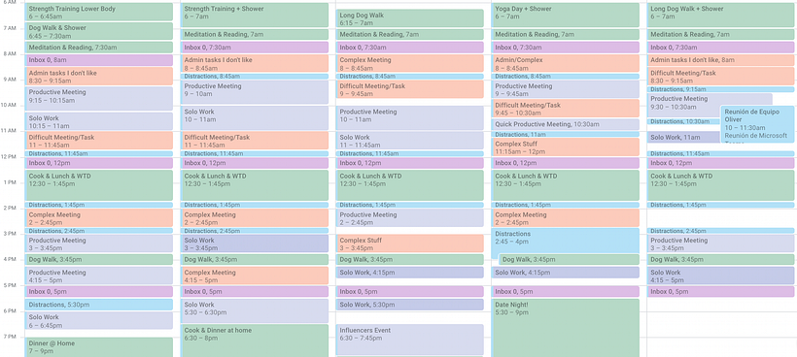
Task: Open Complex Stuff 11:15am – 12pm
Action: pos(566,147)
